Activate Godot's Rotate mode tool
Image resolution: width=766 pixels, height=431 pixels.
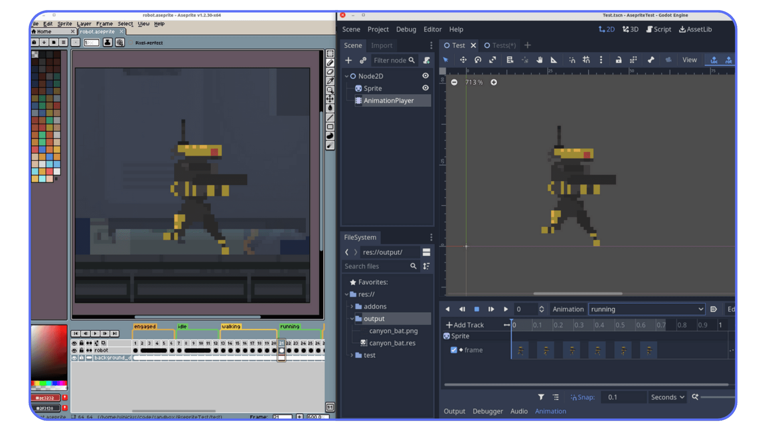tap(478, 60)
